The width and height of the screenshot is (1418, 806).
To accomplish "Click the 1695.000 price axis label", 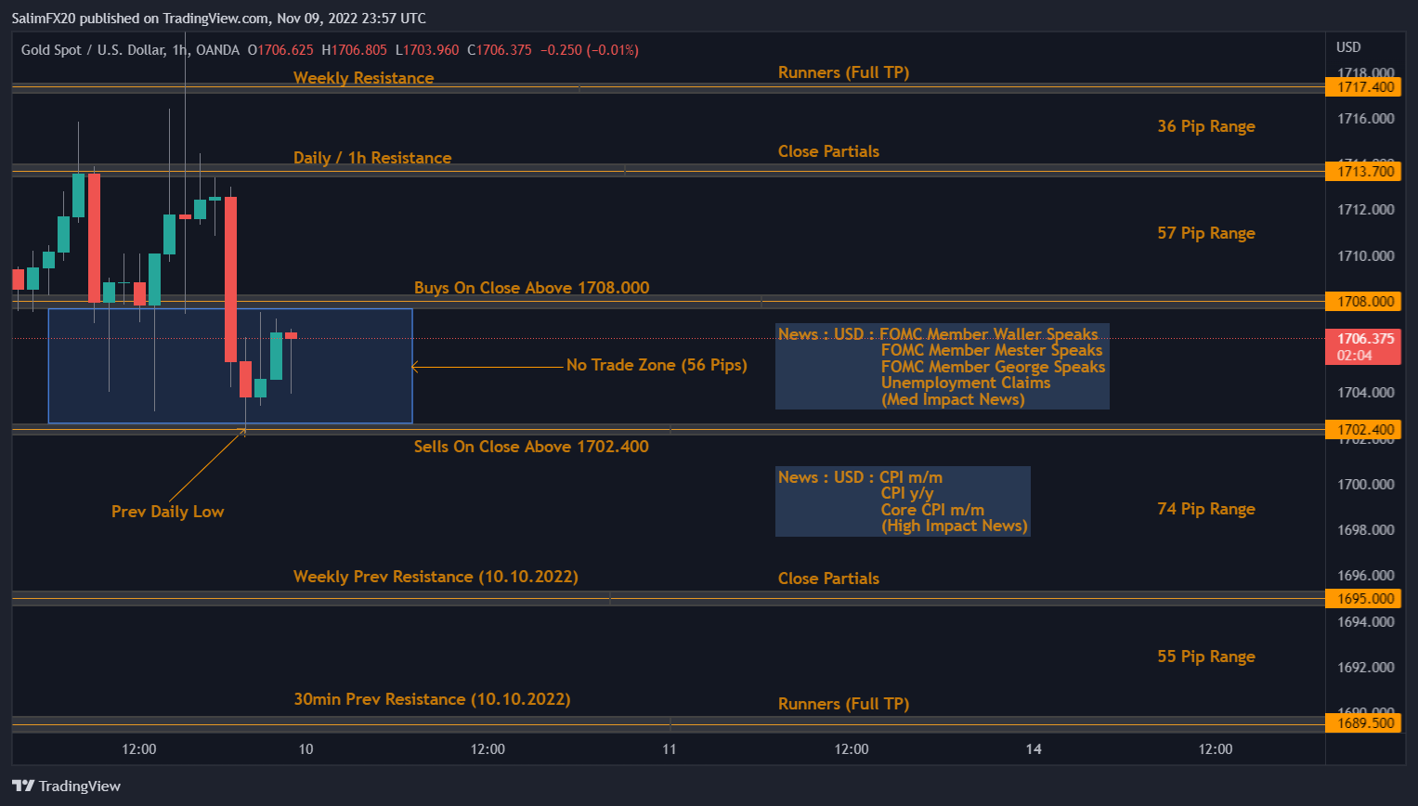I will coord(1365,599).
